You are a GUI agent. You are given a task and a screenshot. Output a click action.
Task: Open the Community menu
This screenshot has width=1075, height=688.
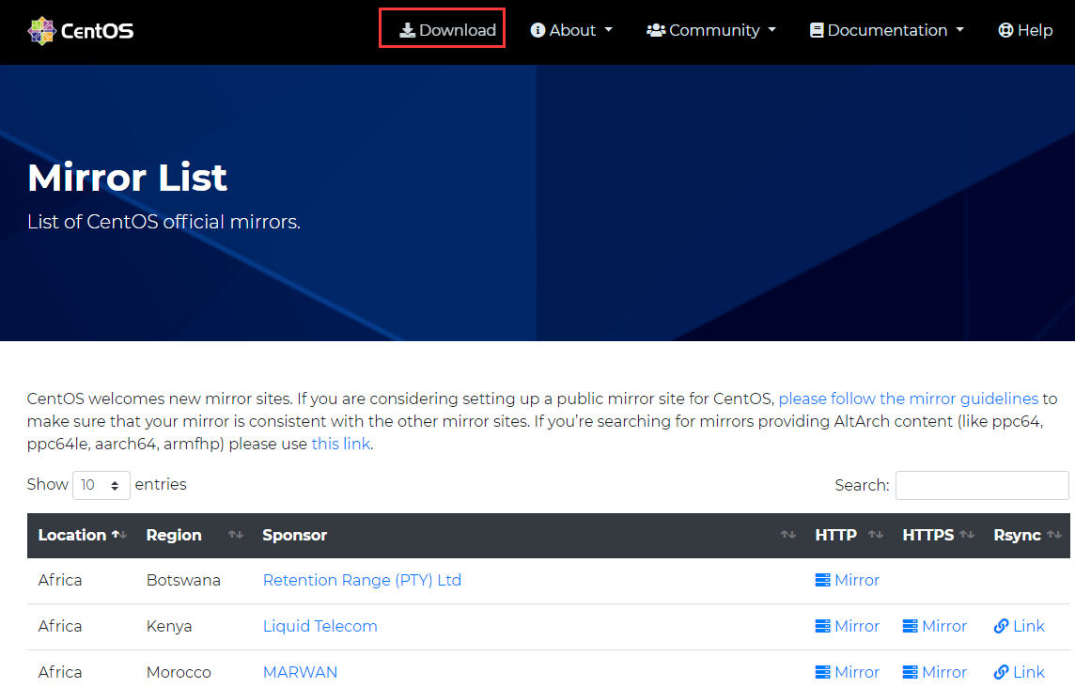[x=711, y=30]
